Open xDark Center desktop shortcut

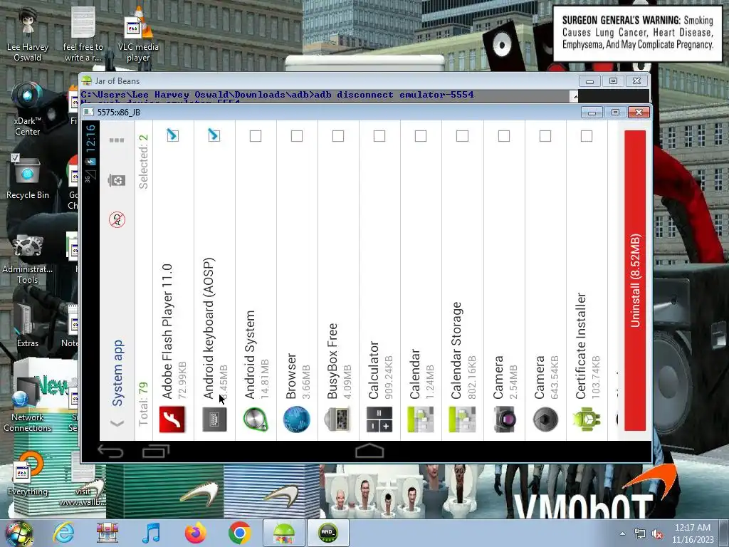coord(28,109)
